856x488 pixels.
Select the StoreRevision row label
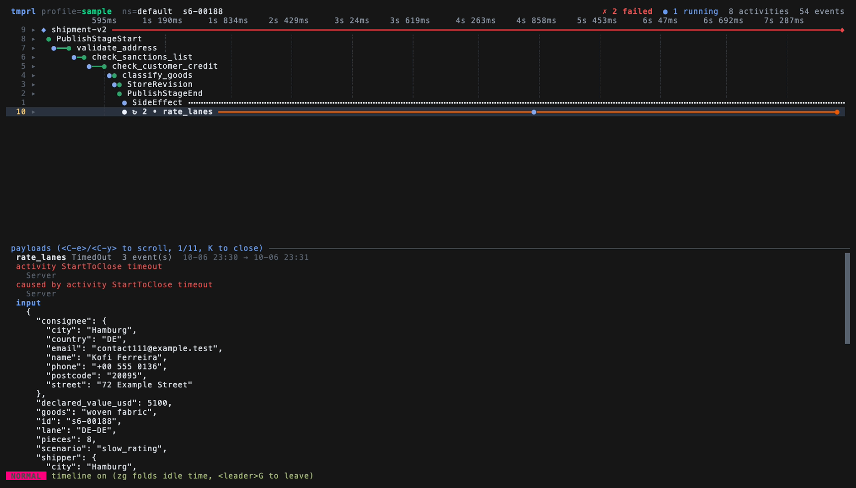[160, 85]
